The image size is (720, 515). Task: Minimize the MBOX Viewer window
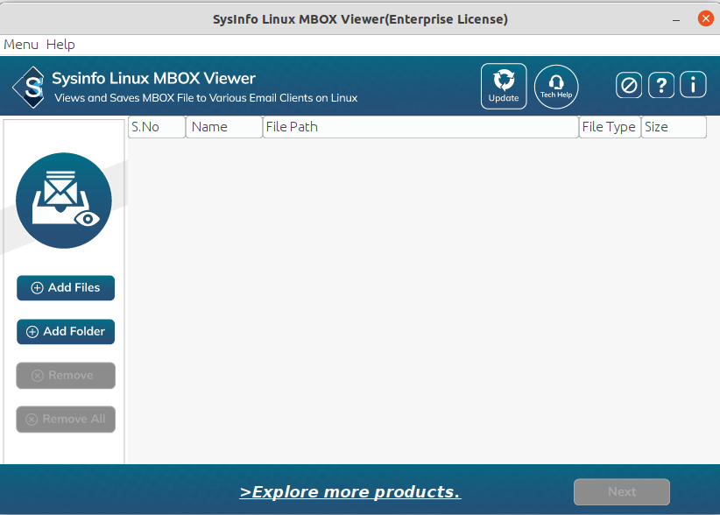[x=676, y=19]
